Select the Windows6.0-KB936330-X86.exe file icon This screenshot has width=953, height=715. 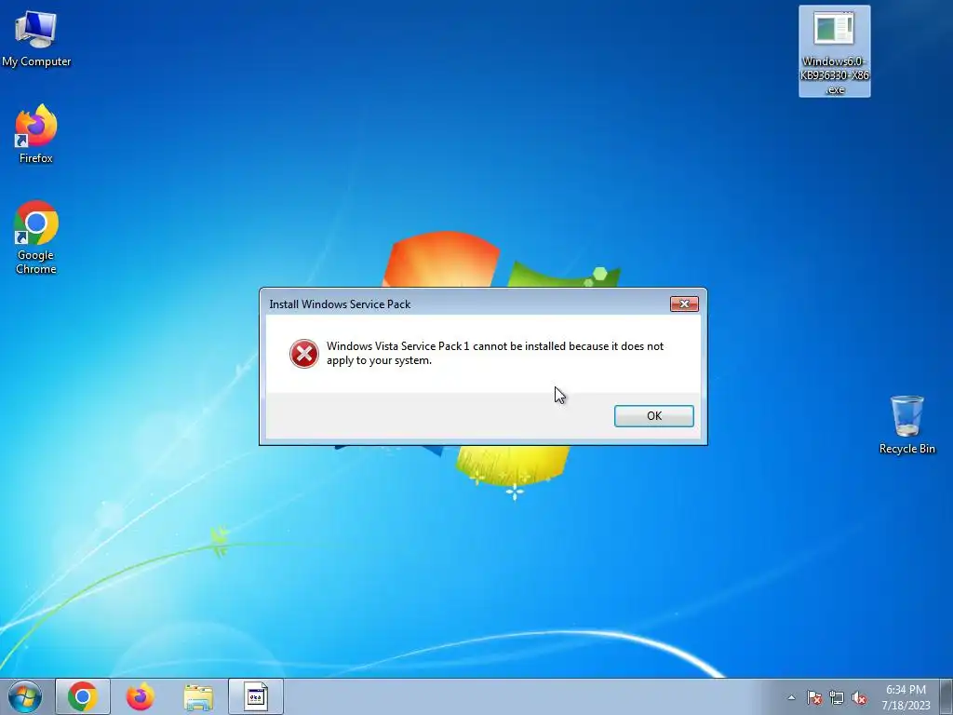[834, 51]
